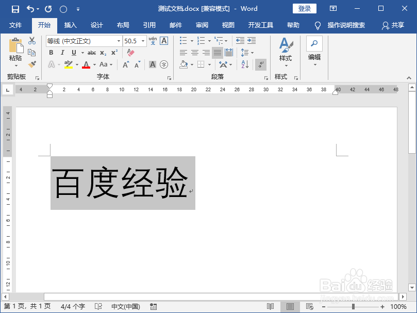Apply character border icon

[x=164, y=41]
